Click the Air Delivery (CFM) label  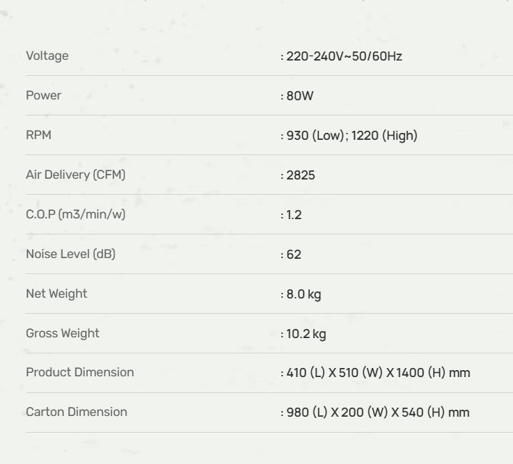[75, 175]
